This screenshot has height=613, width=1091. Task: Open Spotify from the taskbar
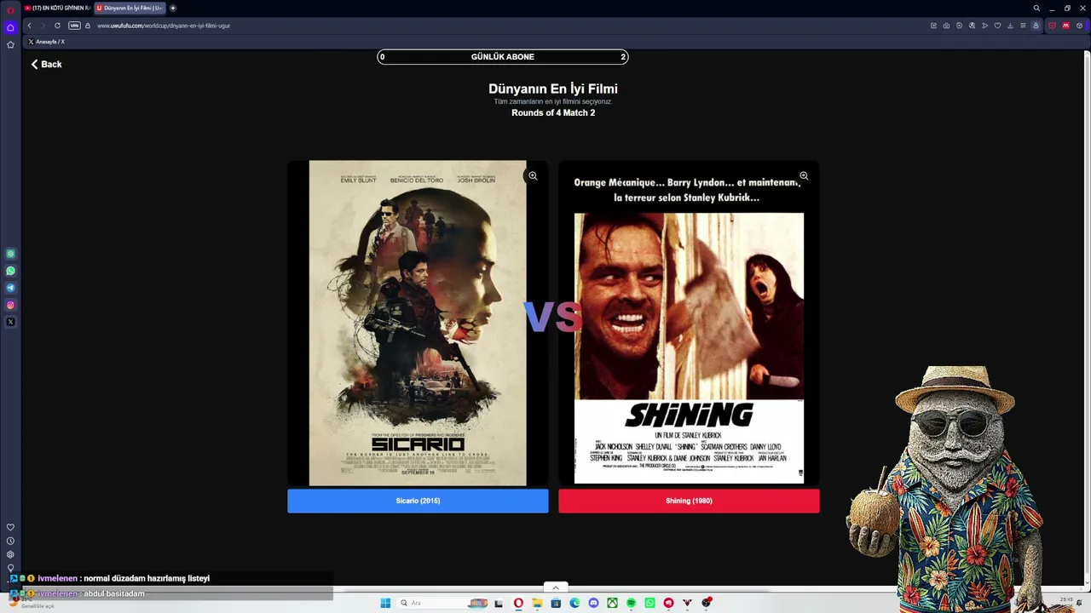[x=631, y=603]
